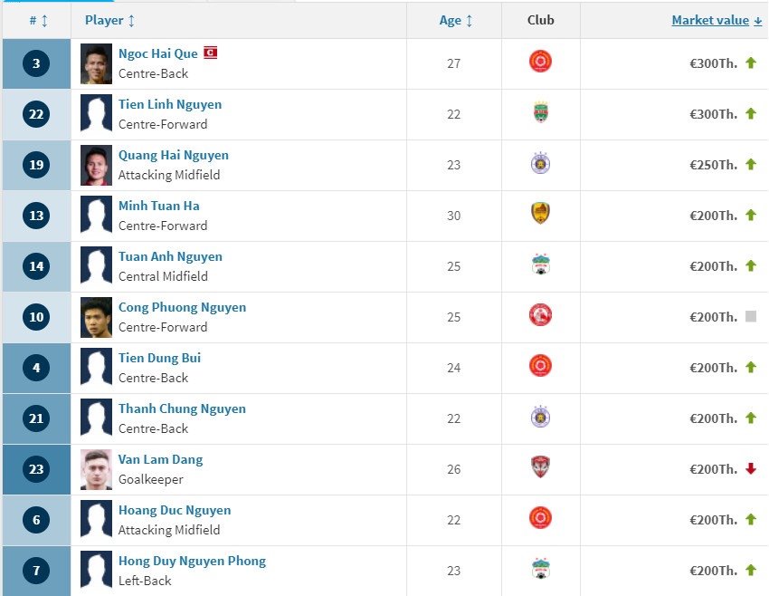
Task: Click the red down arrow for Van Lam Dang
Action: (750, 469)
